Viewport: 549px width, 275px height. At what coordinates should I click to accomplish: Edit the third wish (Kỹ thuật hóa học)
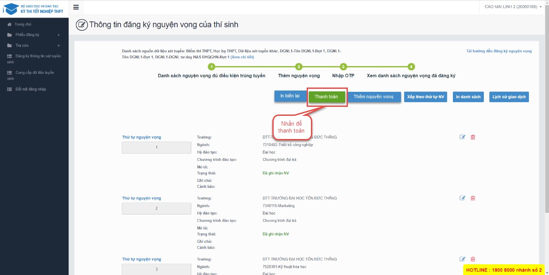(x=462, y=259)
